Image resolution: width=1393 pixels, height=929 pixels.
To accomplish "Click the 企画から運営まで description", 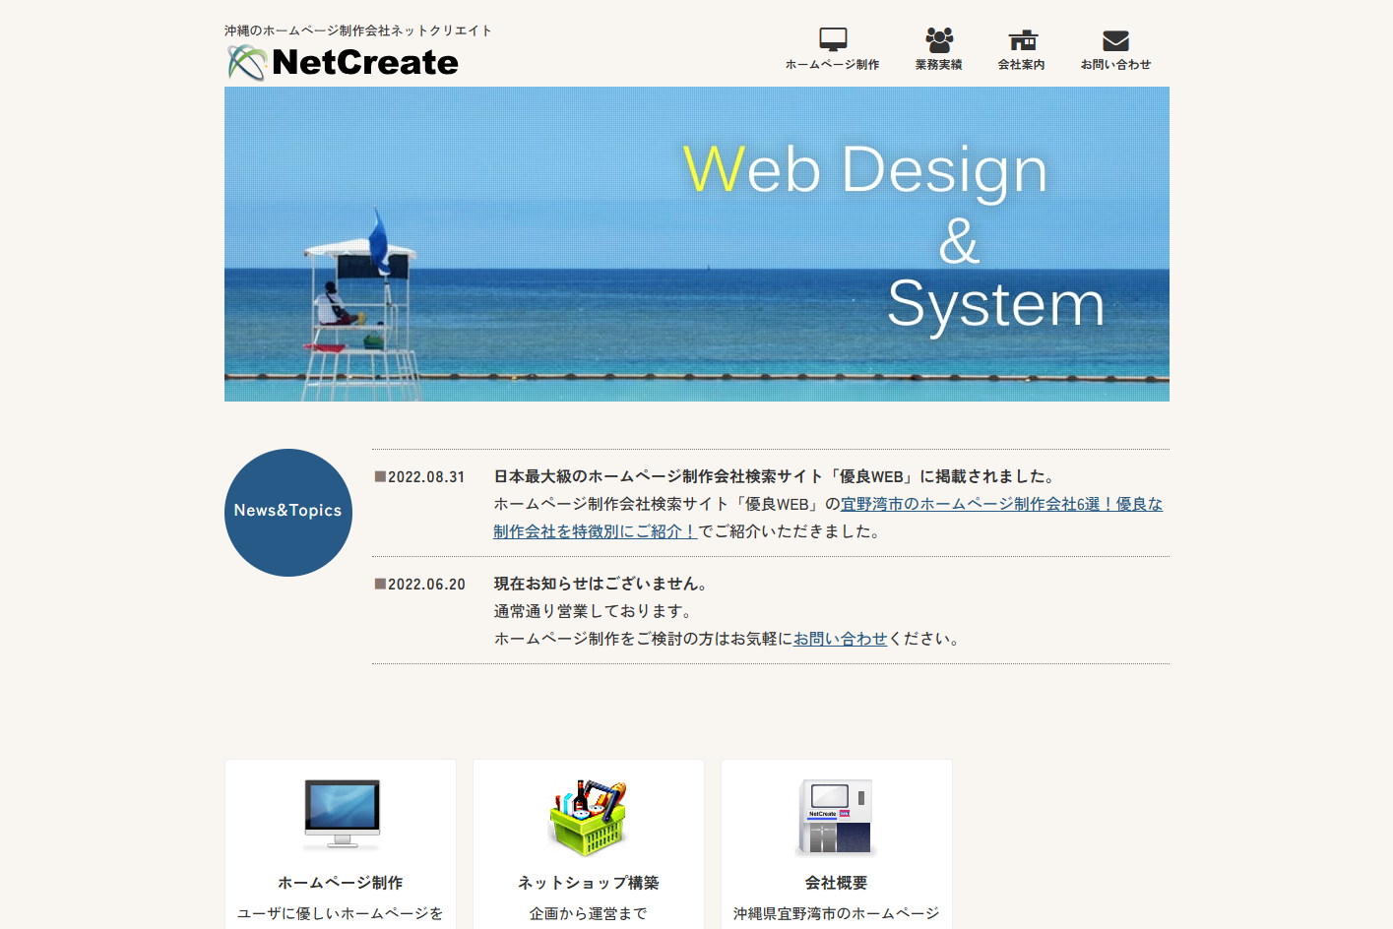I will tap(589, 913).
